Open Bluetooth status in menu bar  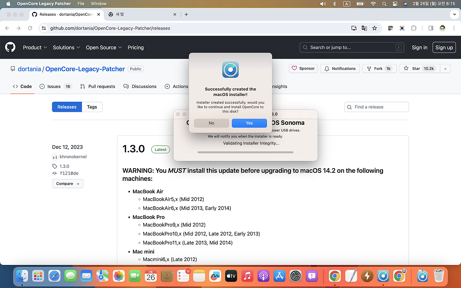(334, 3)
